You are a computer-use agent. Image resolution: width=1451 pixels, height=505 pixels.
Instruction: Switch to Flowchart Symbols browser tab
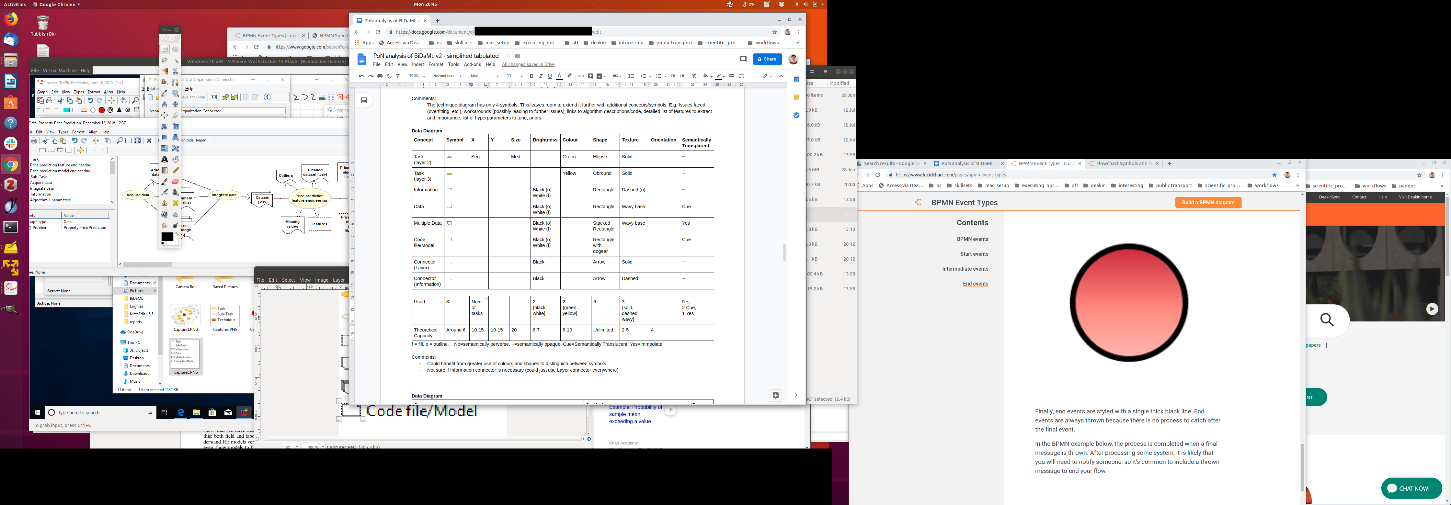click(x=1122, y=163)
